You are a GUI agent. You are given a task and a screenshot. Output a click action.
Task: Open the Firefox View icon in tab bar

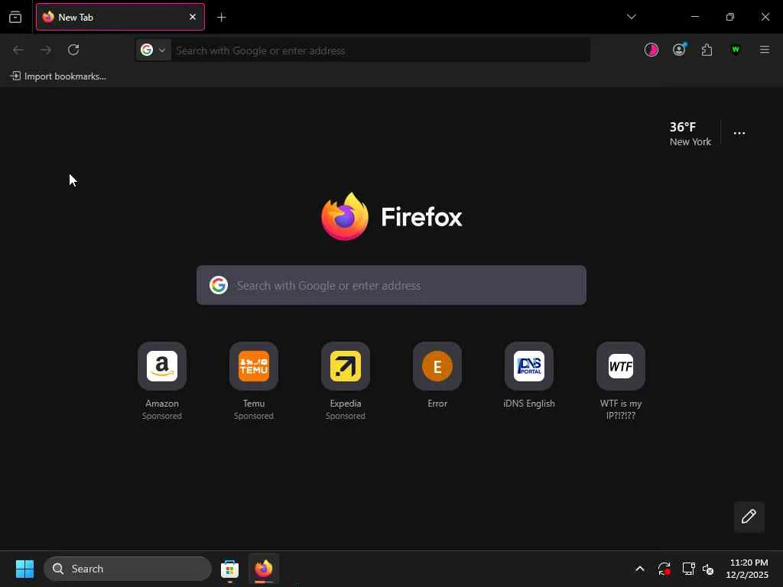coord(15,17)
